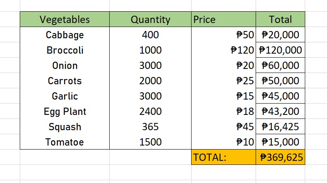The height and width of the screenshot is (183, 327).
Task: Select Garlic total cell ₱45,000
Action: coord(280,96)
